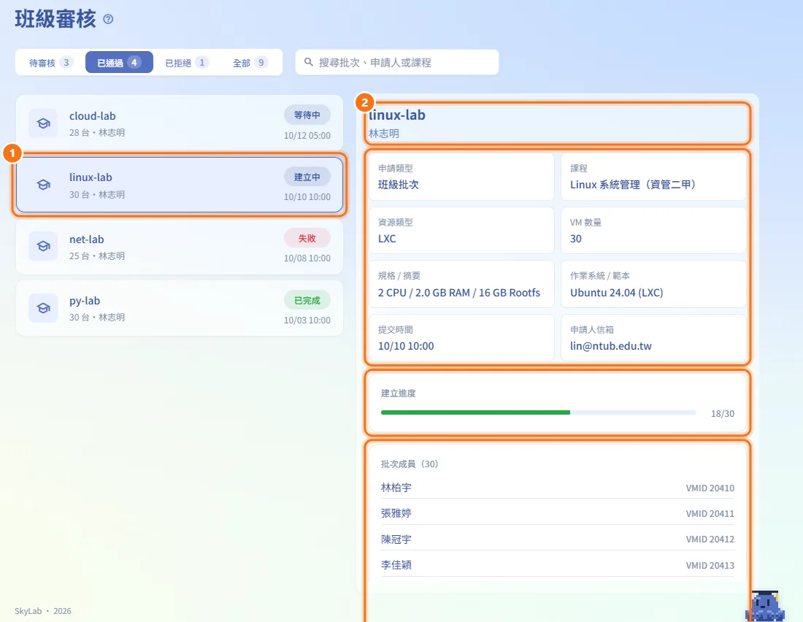Click the graduation cap icon for py-lab
Viewport: 803px width, 622px height.
pos(44,308)
